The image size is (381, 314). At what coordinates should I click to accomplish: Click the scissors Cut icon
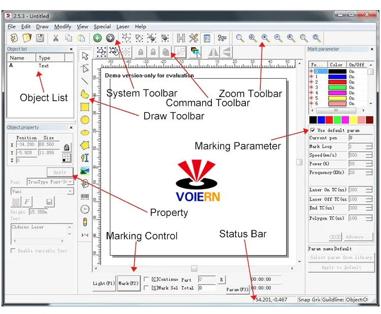[56, 38]
